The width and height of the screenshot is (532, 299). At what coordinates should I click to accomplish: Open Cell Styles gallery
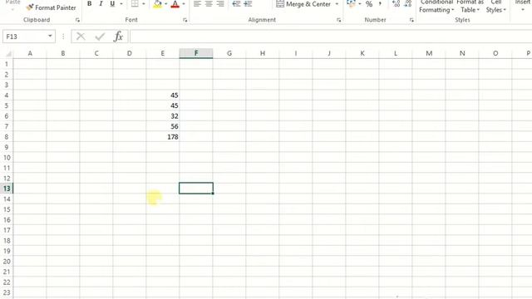(x=495, y=6)
